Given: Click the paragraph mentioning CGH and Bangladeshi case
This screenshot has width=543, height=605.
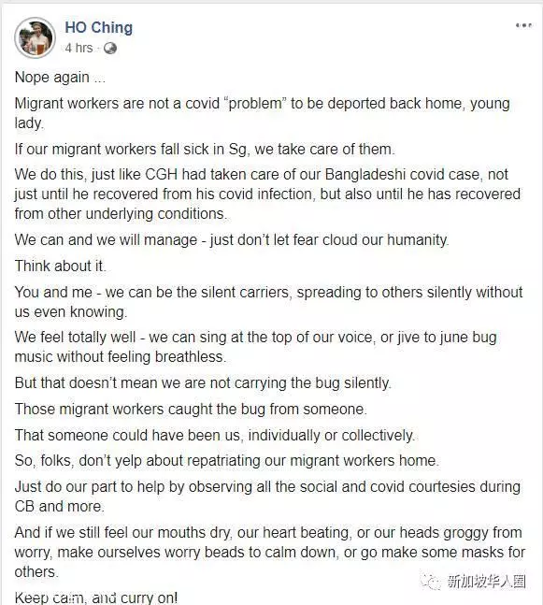Looking at the screenshot, I should (x=267, y=194).
